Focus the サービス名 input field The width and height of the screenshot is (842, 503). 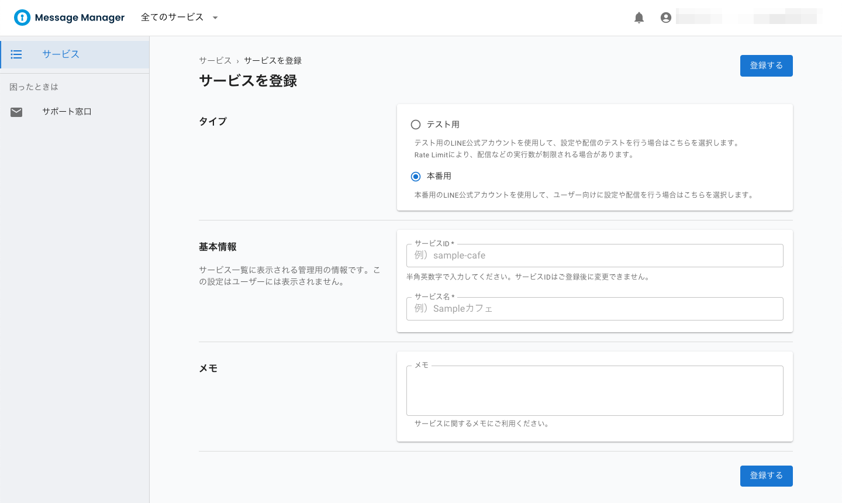(595, 309)
